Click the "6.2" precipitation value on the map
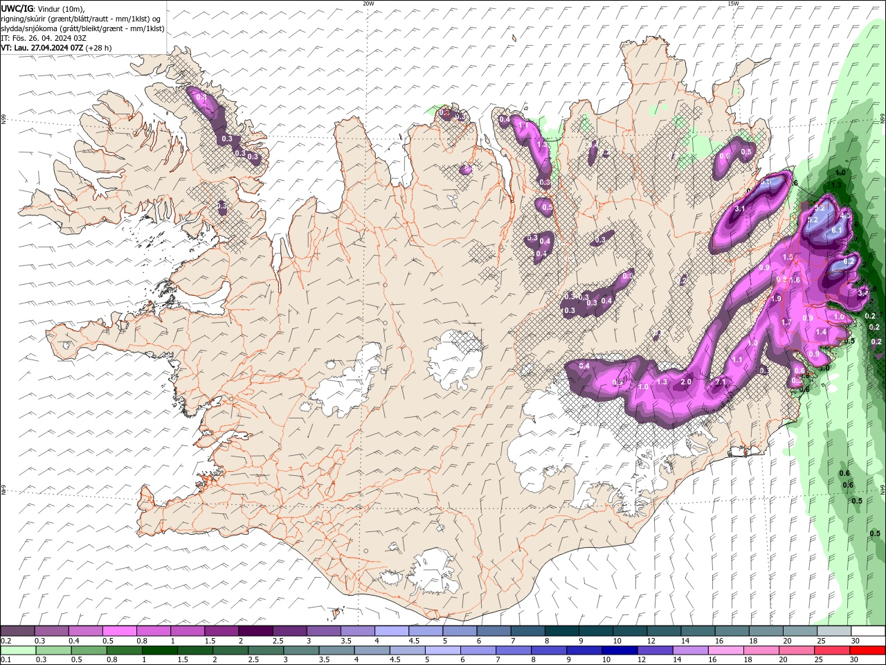Viewport: 886px width, 665px height. click(x=850, y=262)
